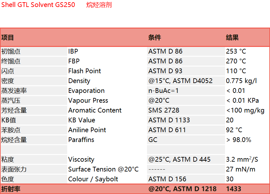Screen dimensions: 270x194
Task: Click the result '270 °C'
Action: (236, 61)
